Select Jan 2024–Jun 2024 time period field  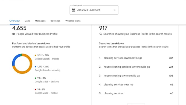(x=94, y=10)
